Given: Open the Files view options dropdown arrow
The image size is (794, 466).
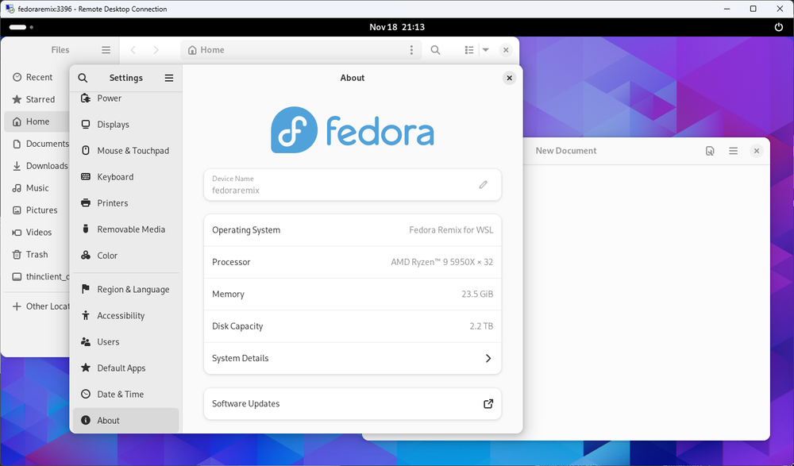Looking at the screenshot, I should click(484, 49).
